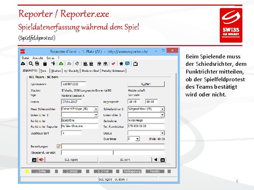Switch to the Strafen tab
The height and width of the screenshot is (190, 254).
(x=56, y=71)
